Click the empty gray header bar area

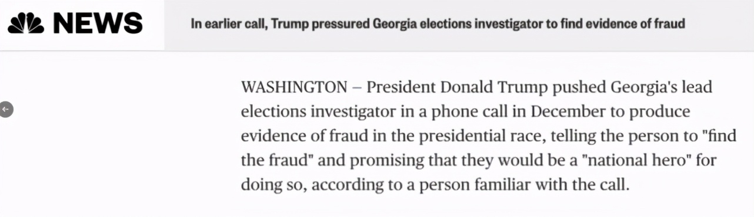(720, 25)
